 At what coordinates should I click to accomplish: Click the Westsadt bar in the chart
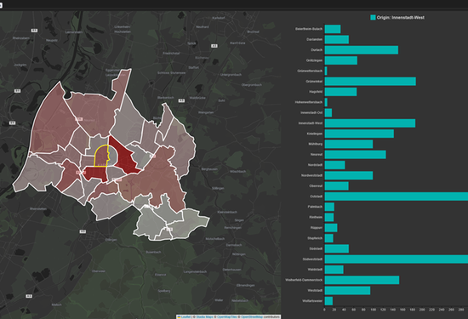pyautogui.click(x=347, y=290)
